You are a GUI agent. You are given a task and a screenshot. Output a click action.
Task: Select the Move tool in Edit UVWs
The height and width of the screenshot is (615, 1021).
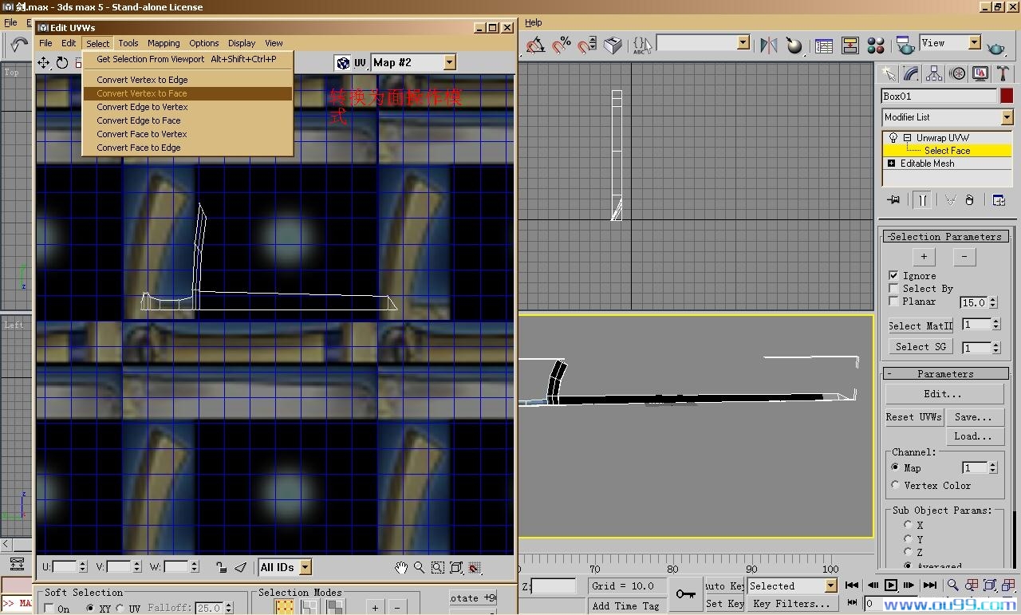(44, 62)
